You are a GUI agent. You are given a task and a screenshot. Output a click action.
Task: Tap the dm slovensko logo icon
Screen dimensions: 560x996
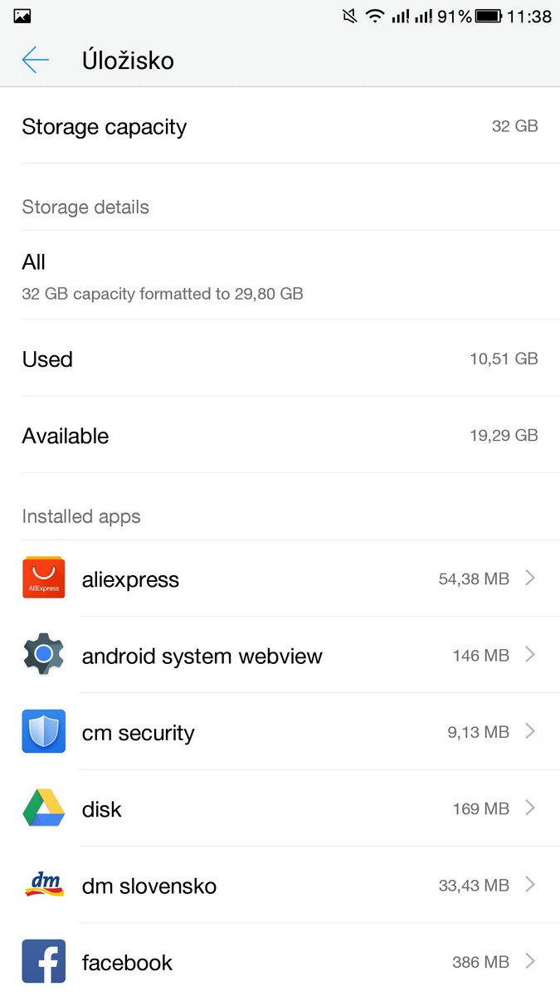click(44, 885)
